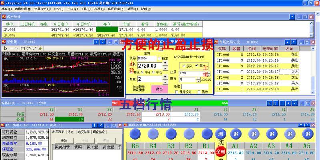
Task: Click the highlighted 70 quantity cell under B4
Action: pos(69,119)
